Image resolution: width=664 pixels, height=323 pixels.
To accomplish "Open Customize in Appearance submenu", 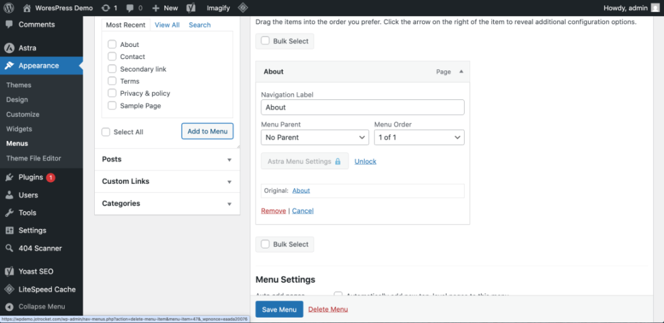I will click(23, 115).
